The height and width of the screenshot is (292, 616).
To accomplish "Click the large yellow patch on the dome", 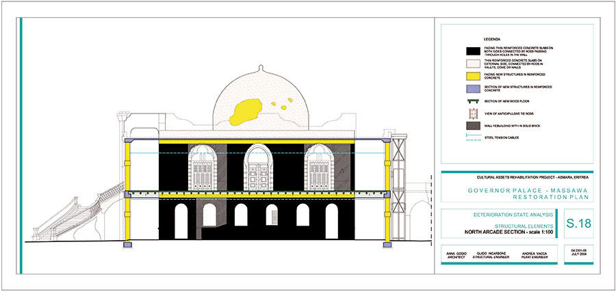I will point(246,111).
